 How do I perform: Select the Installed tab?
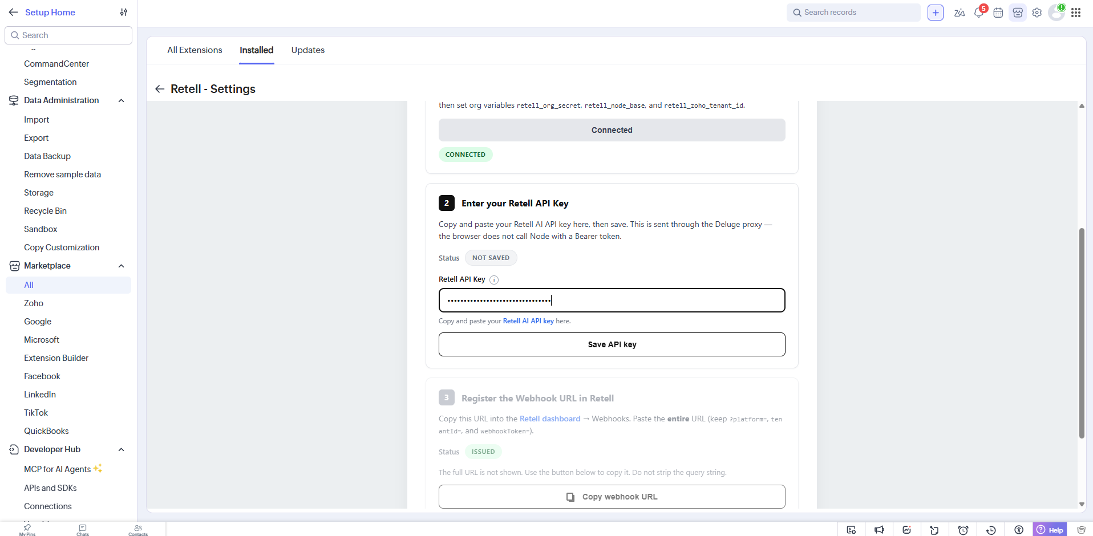tap(257, 50)
